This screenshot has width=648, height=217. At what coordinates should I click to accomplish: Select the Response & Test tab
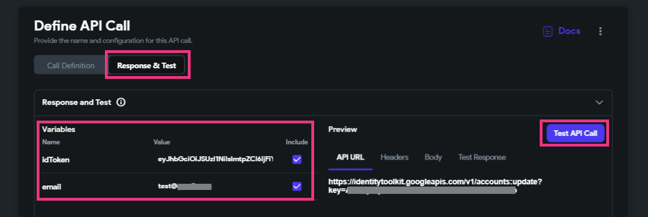click(x=147, y=65)
